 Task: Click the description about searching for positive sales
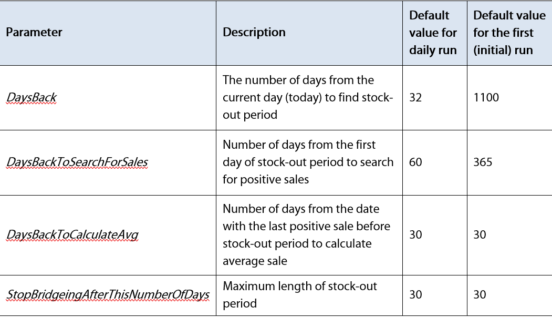tap(308, 162)
